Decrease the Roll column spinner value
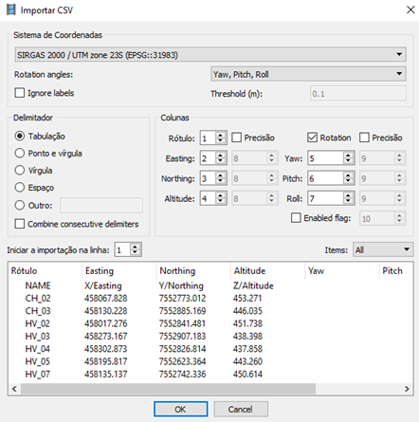Screen dimensions: 419x422 click(348, 202)
